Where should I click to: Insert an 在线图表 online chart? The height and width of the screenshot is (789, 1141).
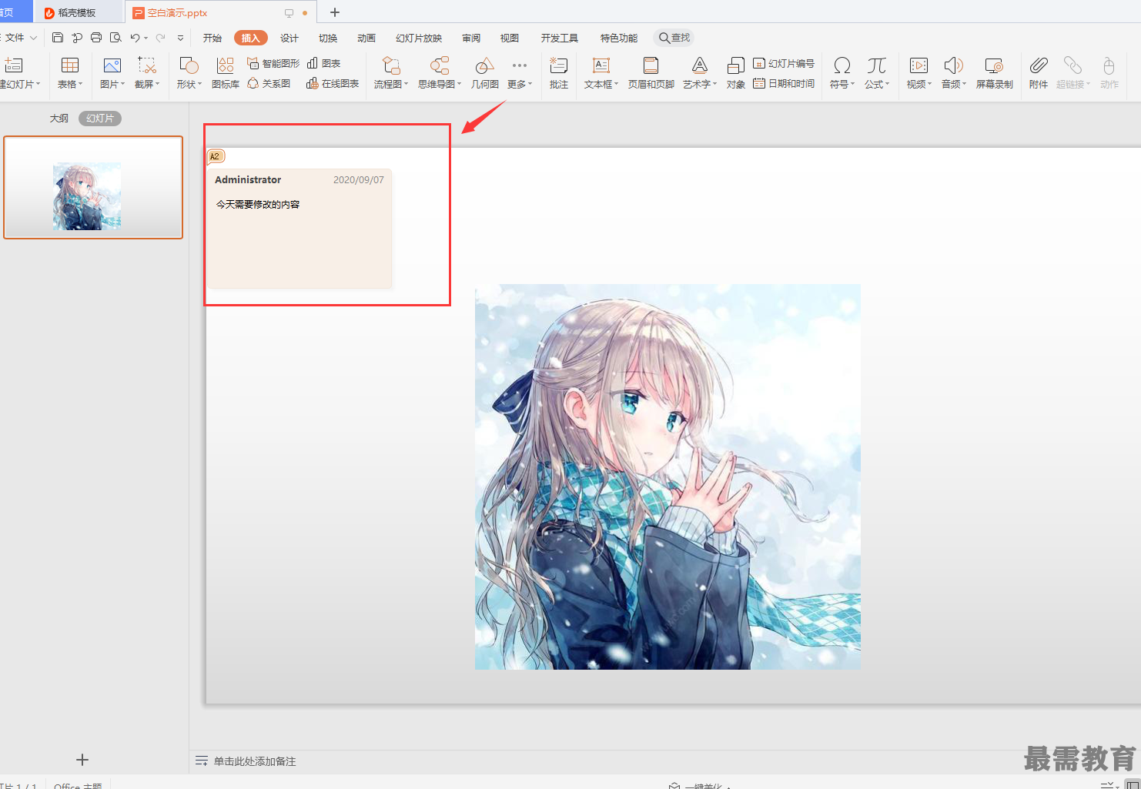(x=333, y=83)
